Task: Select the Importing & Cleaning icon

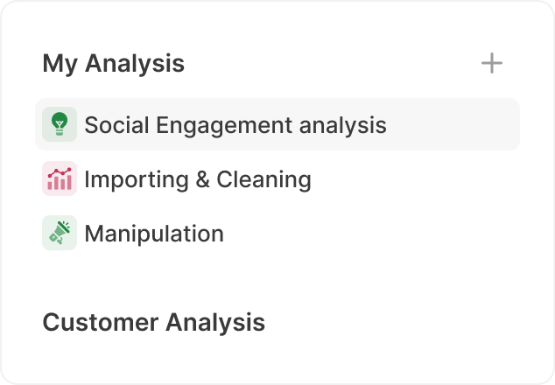Action: coord(60,179)
